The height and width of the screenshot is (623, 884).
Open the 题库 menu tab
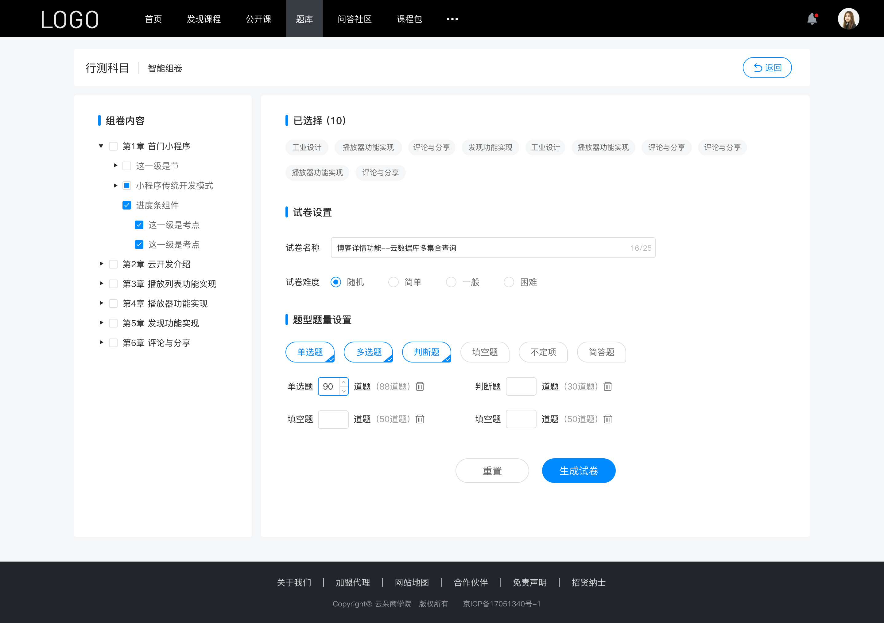pyautogui.click(x=303, y=18)
